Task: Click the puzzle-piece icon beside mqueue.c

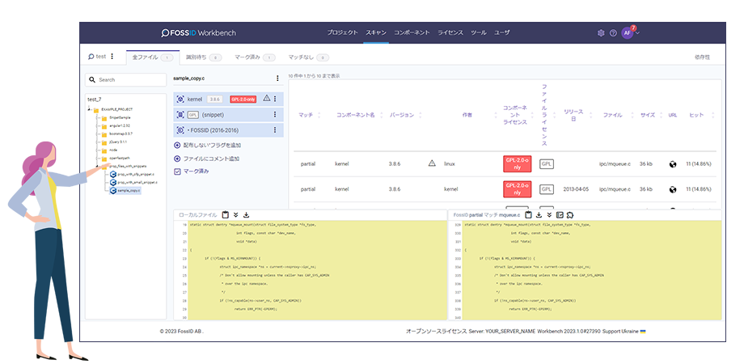Action: pos(570,214)
